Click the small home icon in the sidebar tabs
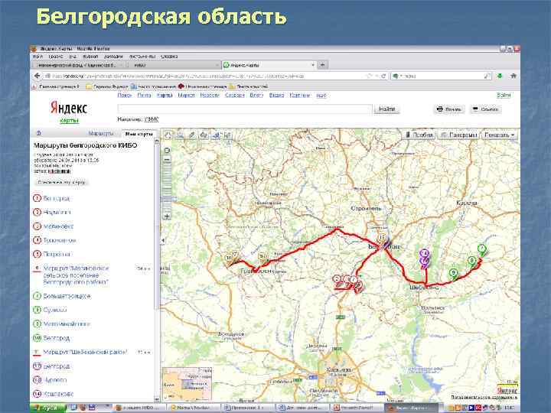The image size is (551, 413). (39, 133)
